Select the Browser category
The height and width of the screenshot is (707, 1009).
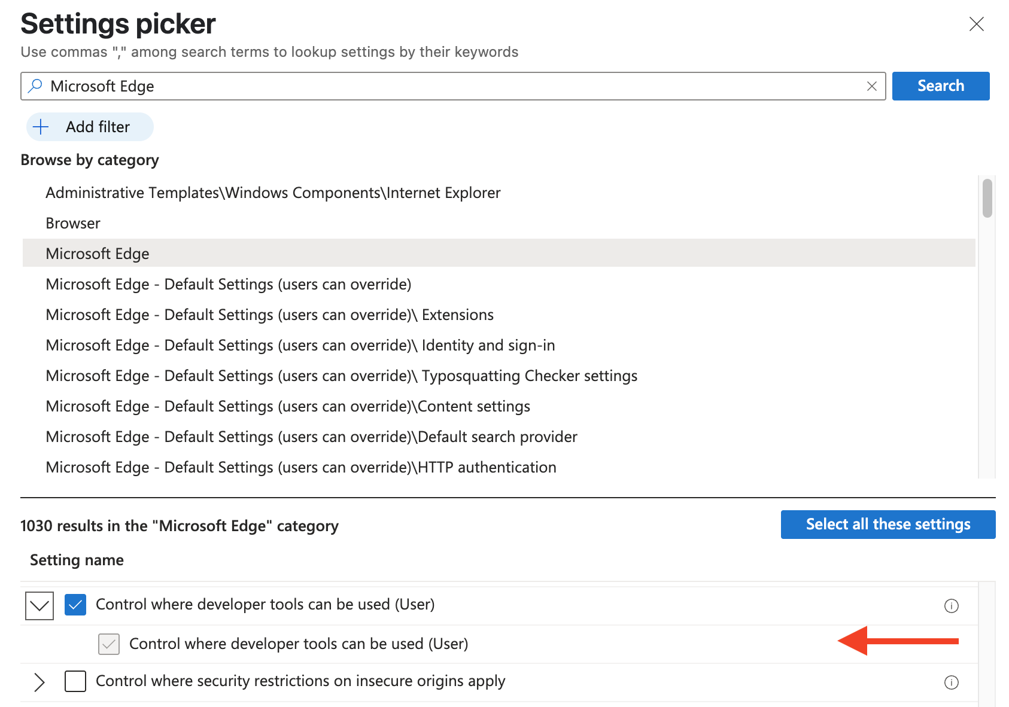(x=73, y=223)
